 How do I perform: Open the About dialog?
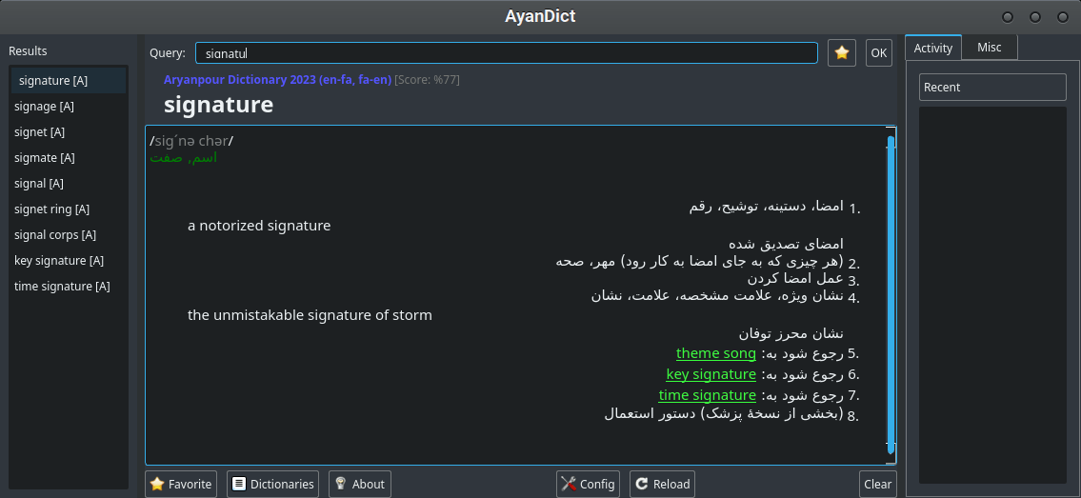(360, 485)
